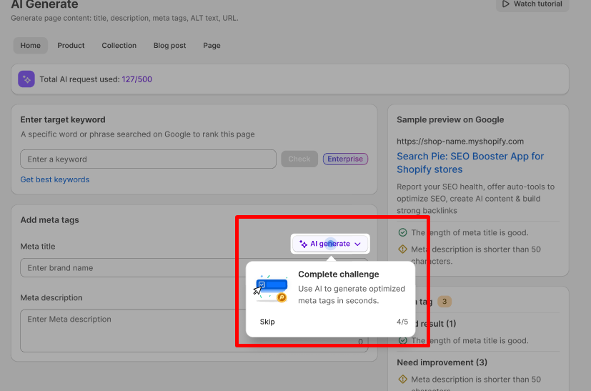591x391 pixels.
Task: Skip the Complete challenge tooltip
Action: (267, 322)
